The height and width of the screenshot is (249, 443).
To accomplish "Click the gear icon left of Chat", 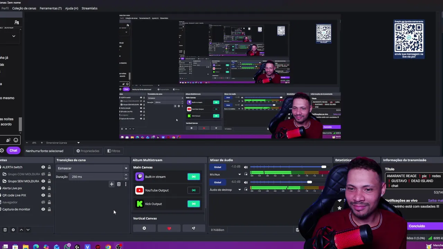I will [2, 150].
